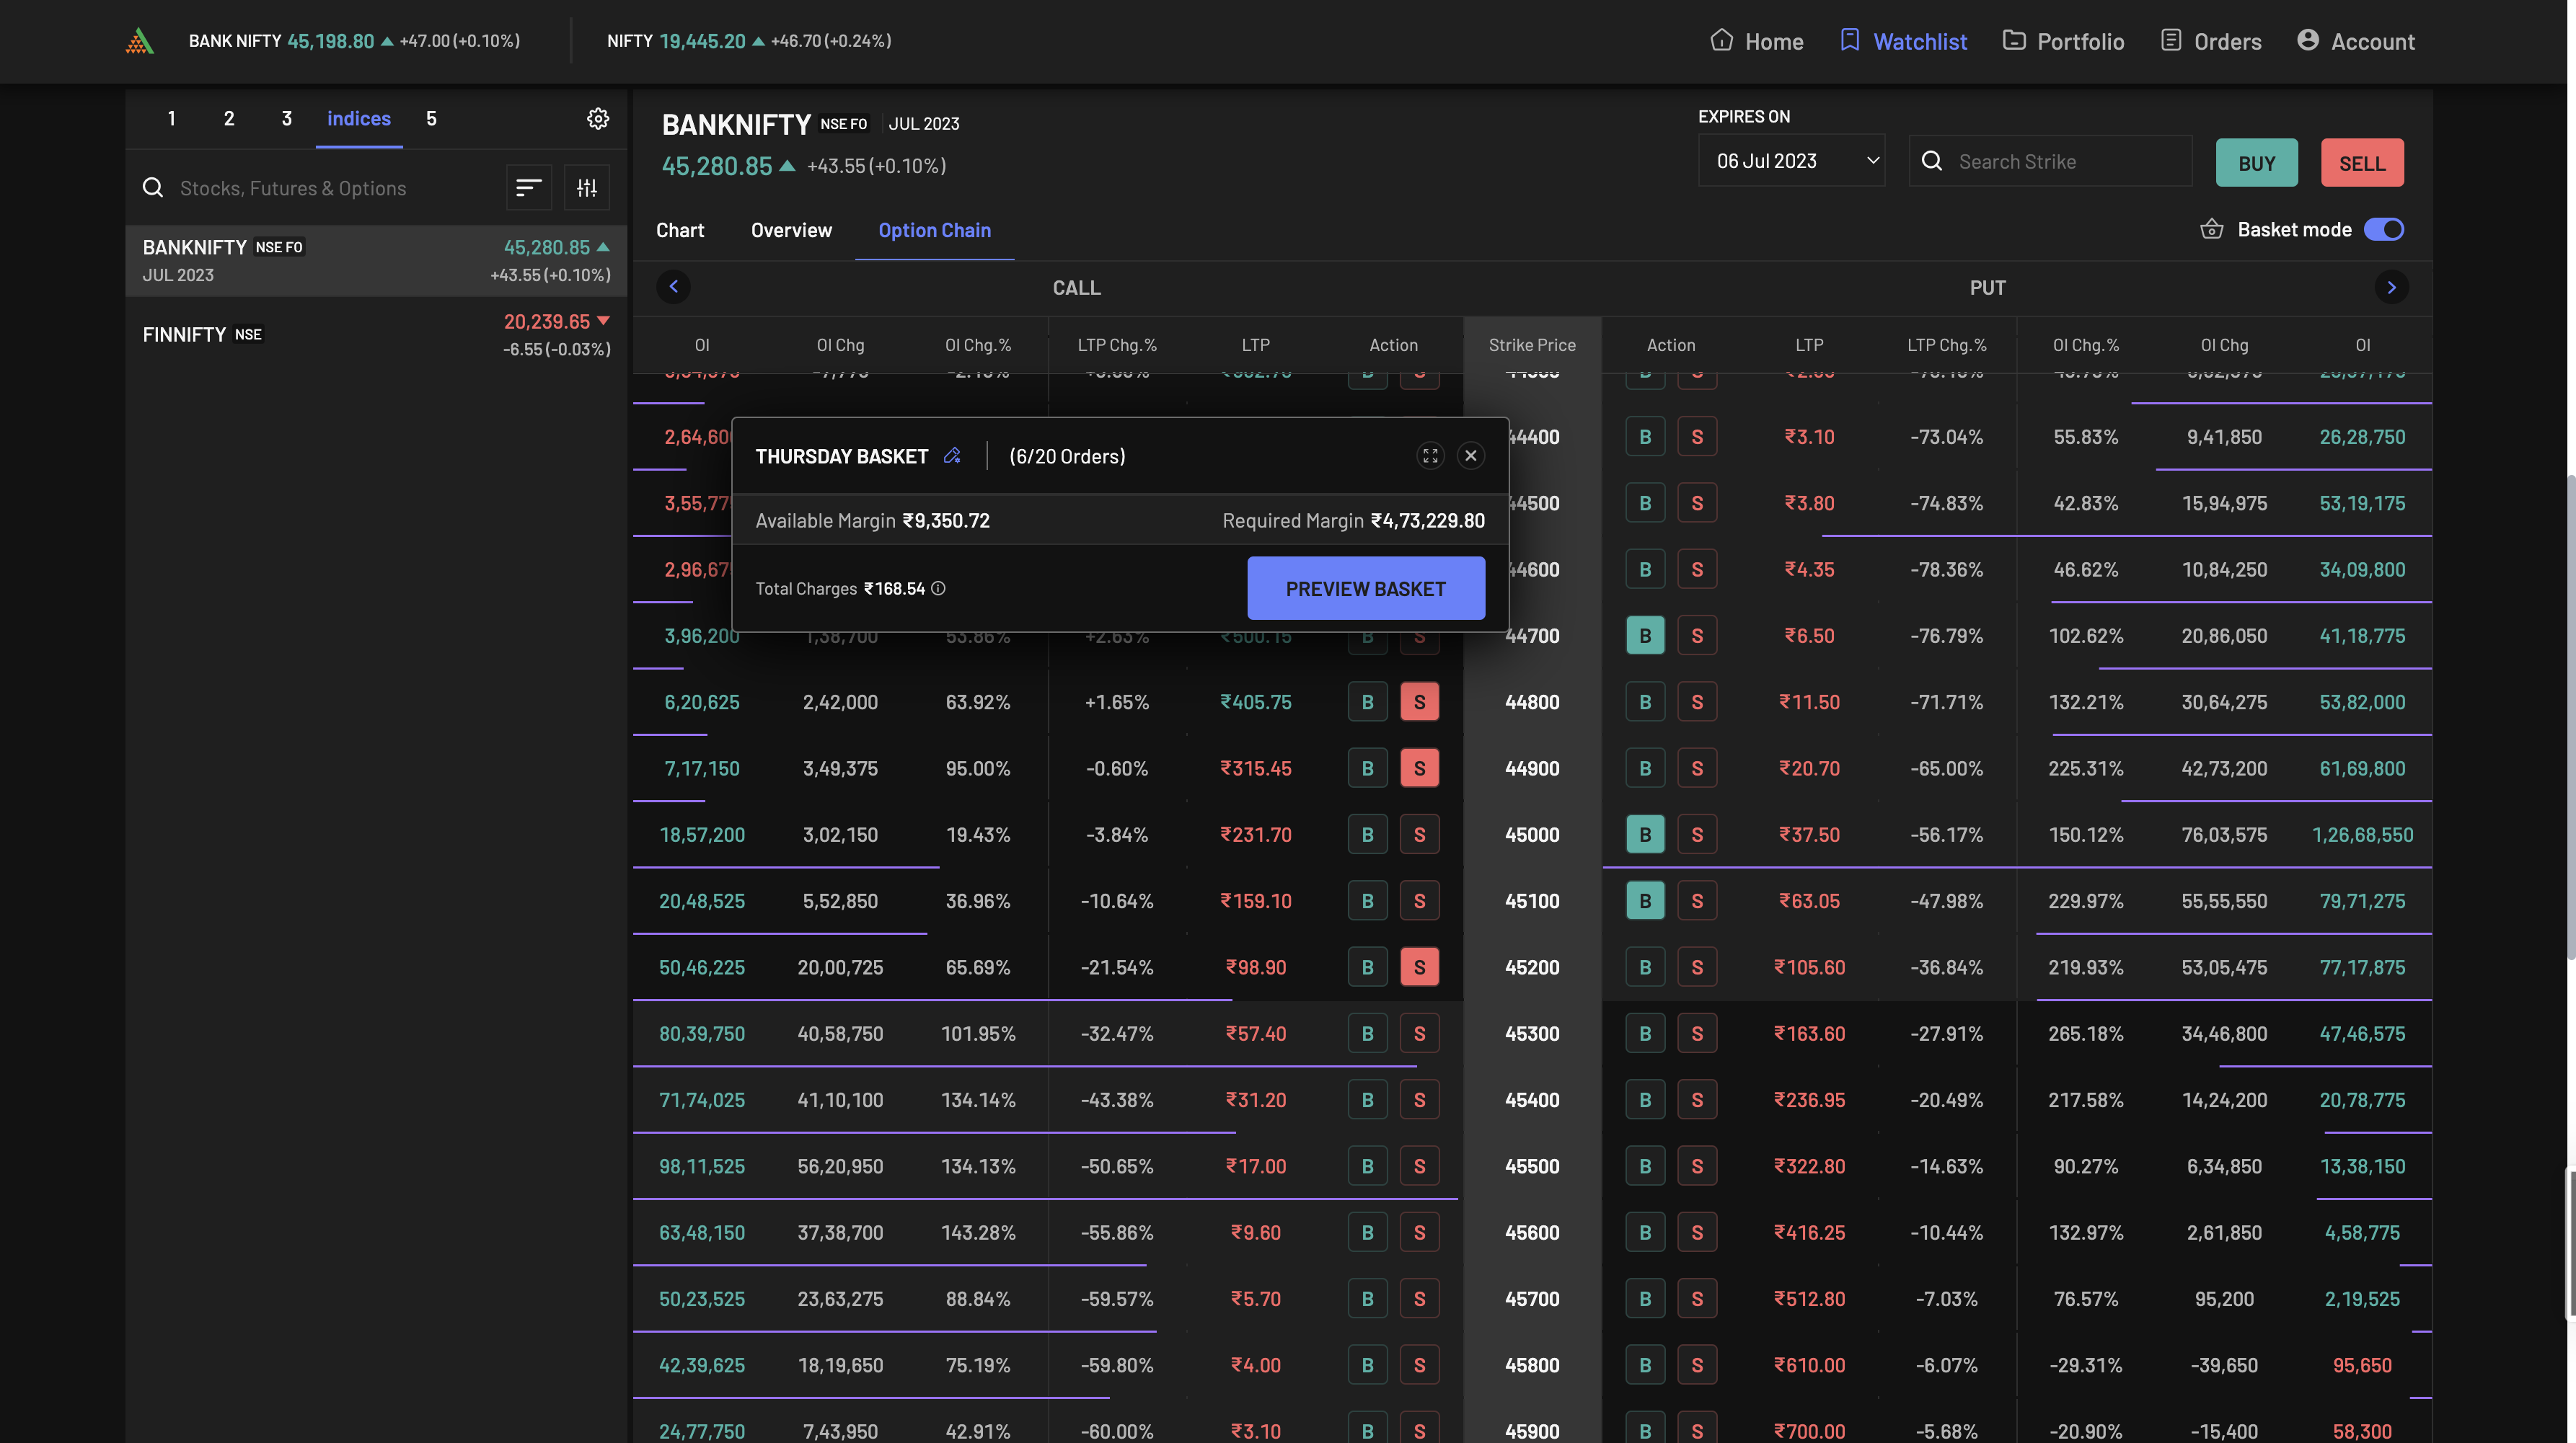Open Account via the profile icon

pyautogui.click(x=2307, y=40)
